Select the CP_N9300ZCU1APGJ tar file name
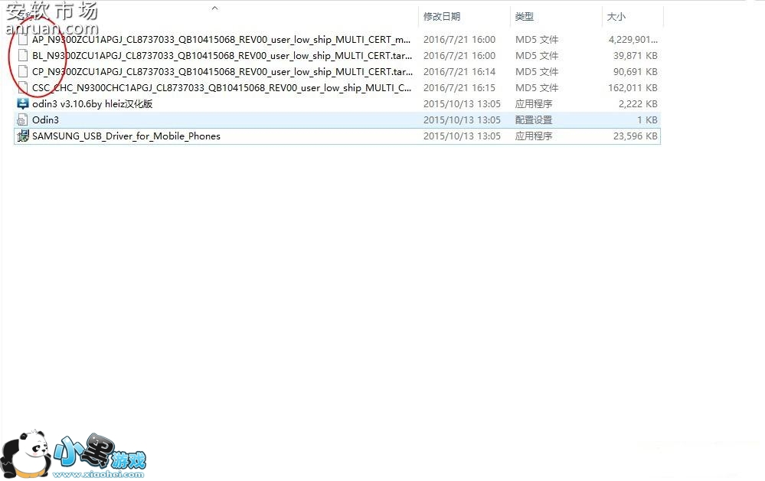Screen dimensions: 765x481 point(223,72)
